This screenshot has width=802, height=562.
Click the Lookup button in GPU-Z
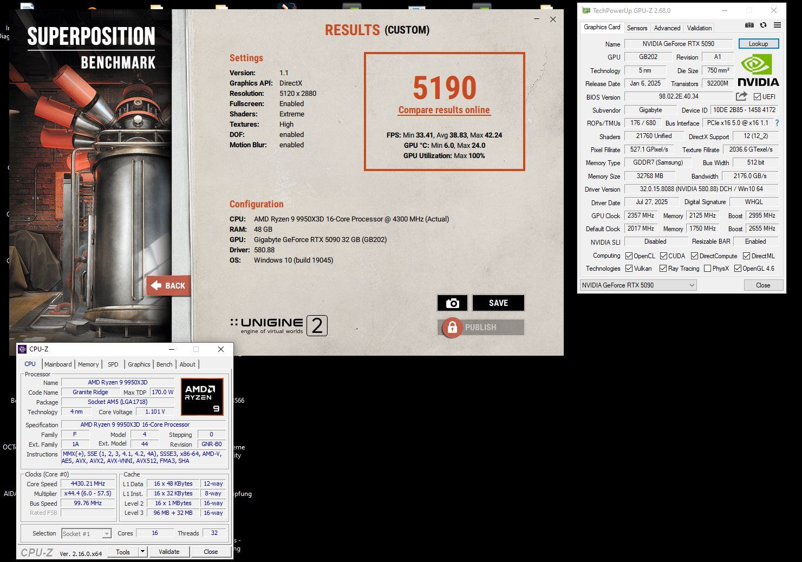pyautogui.click(x=758, y=44)
